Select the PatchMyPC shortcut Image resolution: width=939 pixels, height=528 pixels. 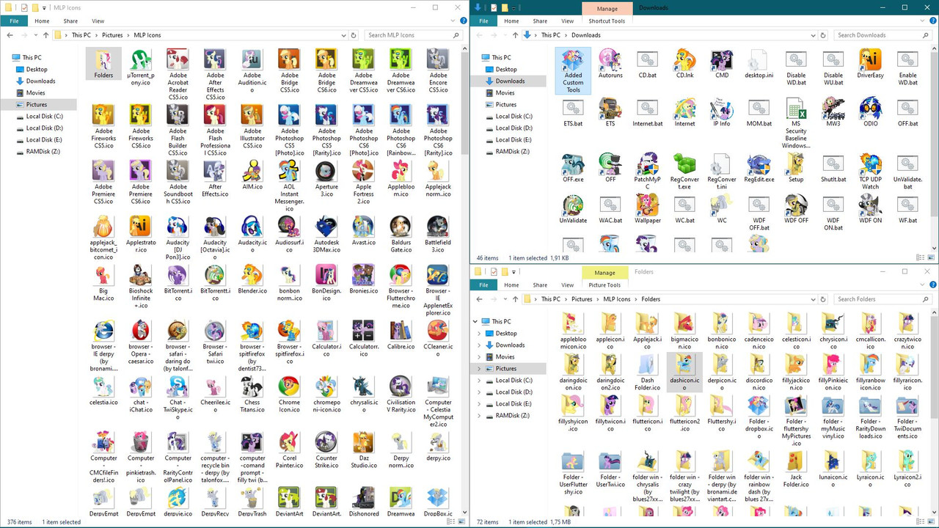pos(647,171)
